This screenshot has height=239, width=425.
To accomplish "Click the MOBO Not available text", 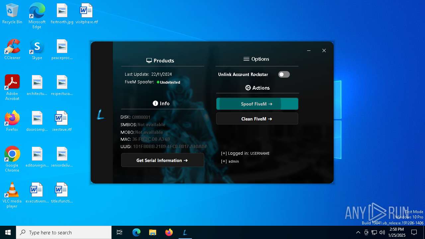I will (149, 132).
